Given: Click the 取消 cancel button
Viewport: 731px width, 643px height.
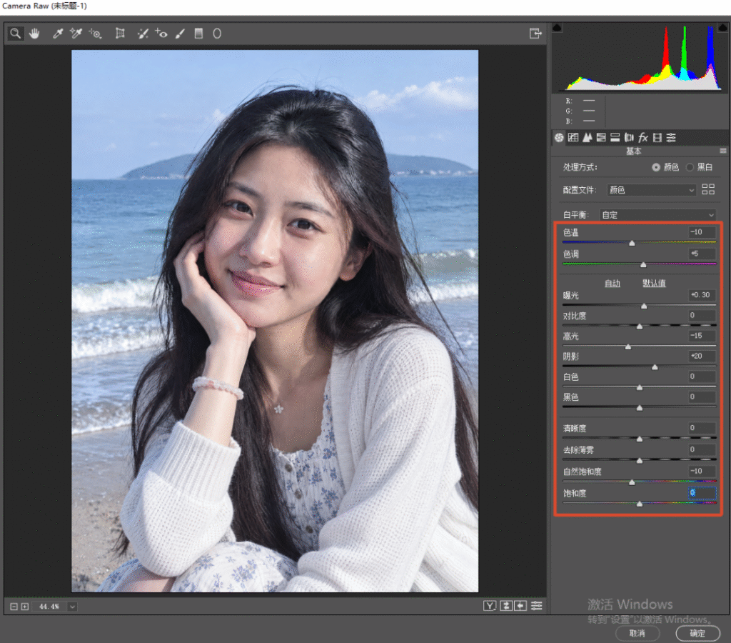Looking at the screenshot, I should coord(637,633).
